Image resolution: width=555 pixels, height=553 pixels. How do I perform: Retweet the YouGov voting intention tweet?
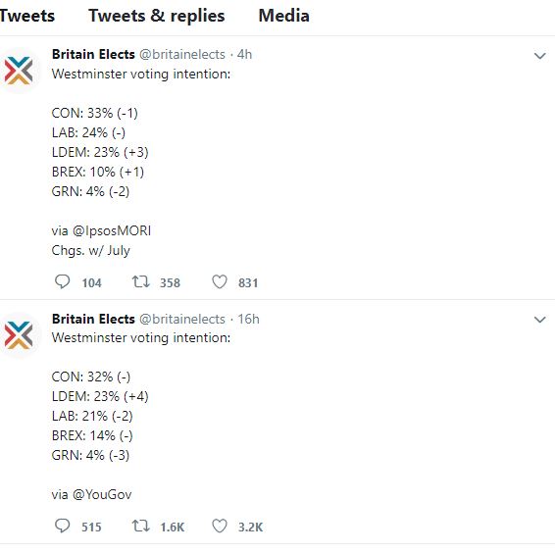point(141,526)
